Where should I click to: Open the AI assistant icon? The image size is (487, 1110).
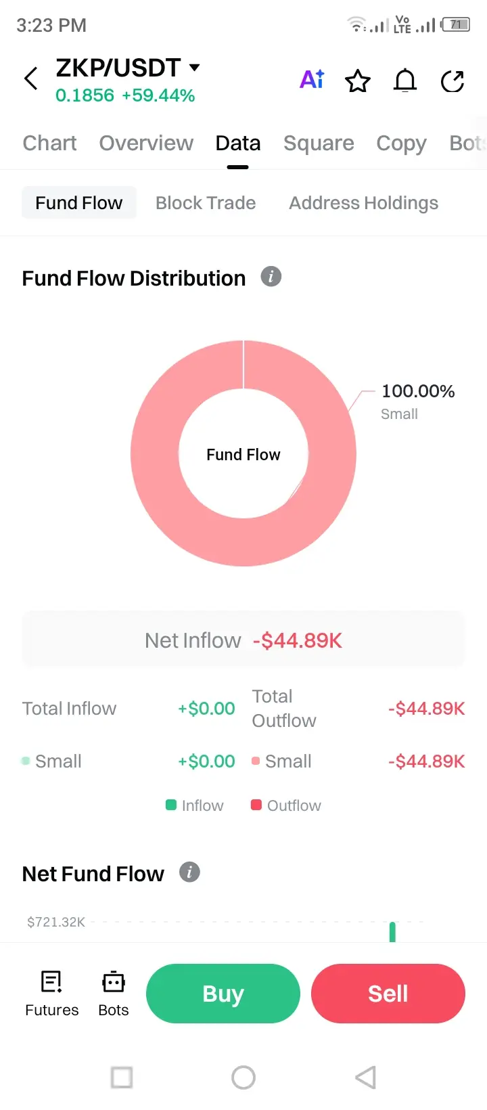(312, 80)
